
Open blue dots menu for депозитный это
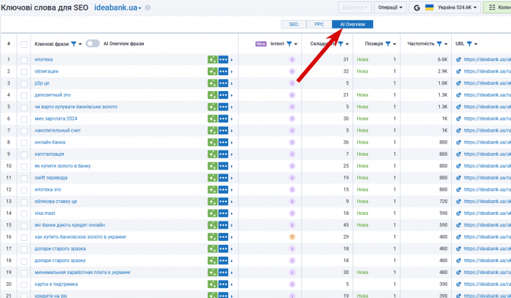point(224,95)
